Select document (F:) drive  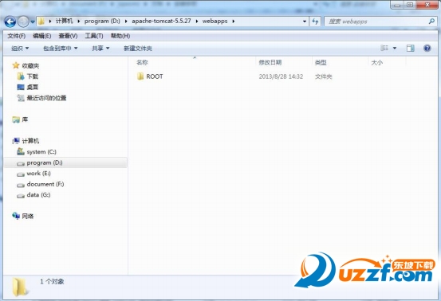(45, 184)
